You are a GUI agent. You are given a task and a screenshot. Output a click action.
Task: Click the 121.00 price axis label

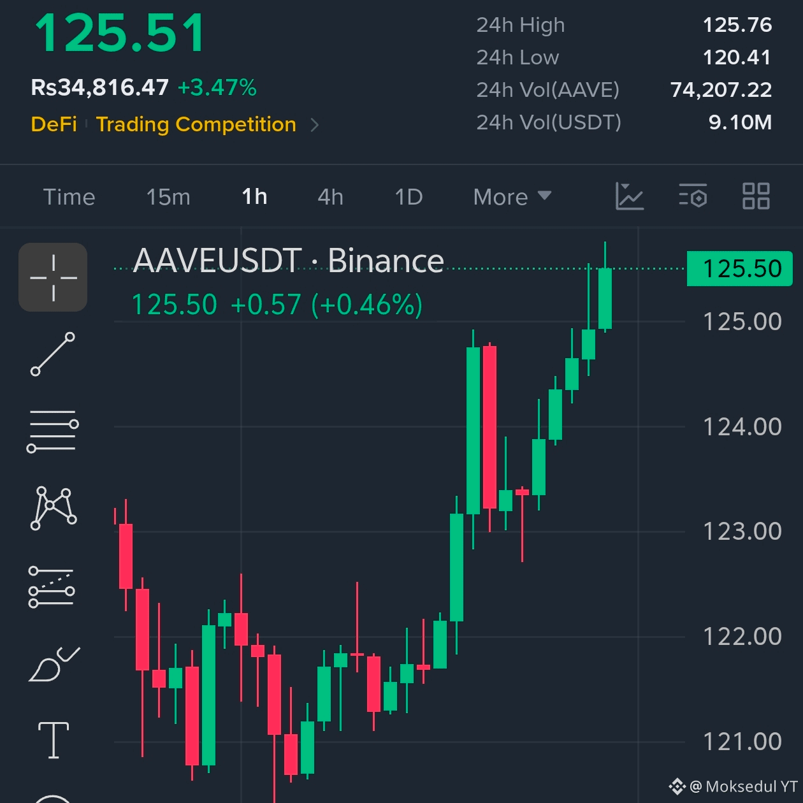[742, 742]
